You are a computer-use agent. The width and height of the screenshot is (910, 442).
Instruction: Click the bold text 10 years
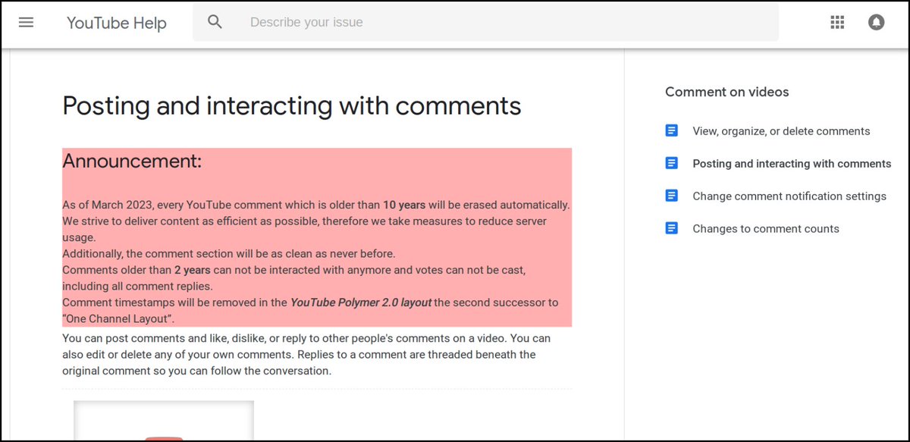pyautogui.click(x=404, y=205)
